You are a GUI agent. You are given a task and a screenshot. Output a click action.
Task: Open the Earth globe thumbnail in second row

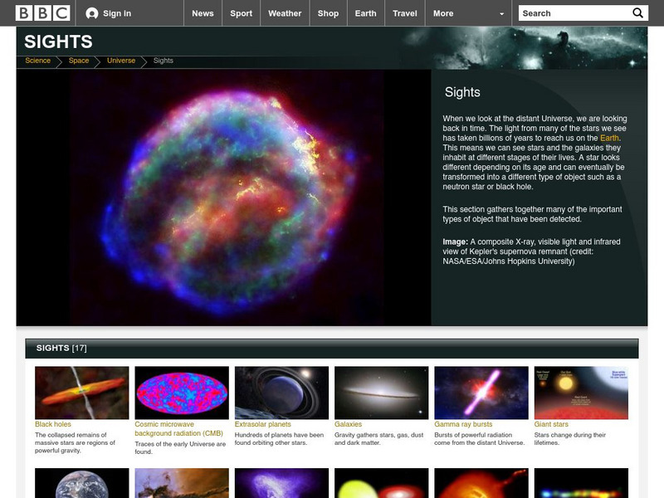point(81,483)
